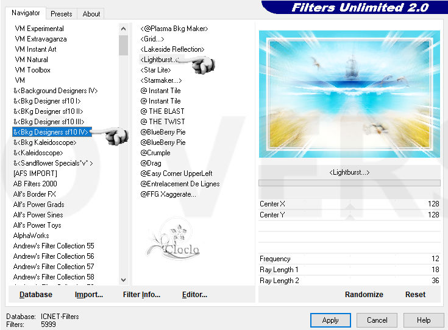This screenshot has height=330, width=448.
Task: Select &<BKg Designer sf10 II> category
Action: coord(48,111)
